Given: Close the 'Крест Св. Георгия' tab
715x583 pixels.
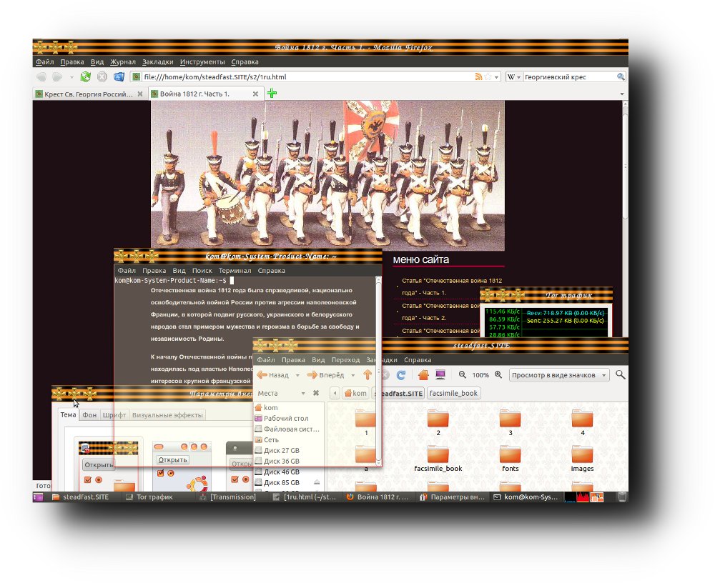Looking at the screenshot, I should (x=140, y=94).
